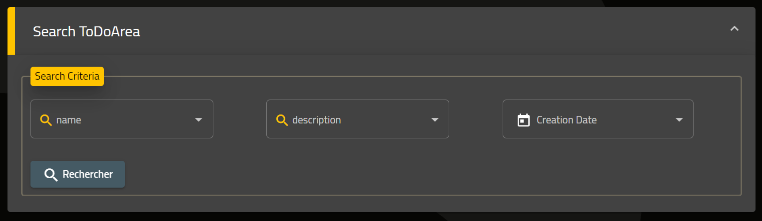
Task: Focus the description input text
Action: pos(317,120)
